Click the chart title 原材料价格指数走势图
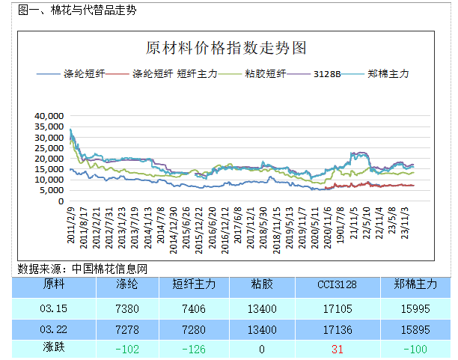Screen dimensions: 458x360 tap(226, 48)
